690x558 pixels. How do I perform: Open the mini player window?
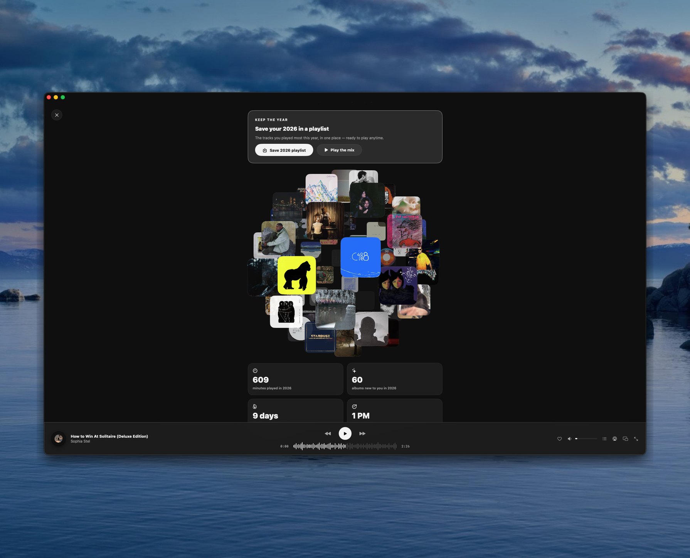point(625,439)
